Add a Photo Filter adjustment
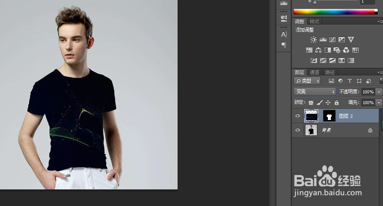383x206 pixels. coord(337,50)
